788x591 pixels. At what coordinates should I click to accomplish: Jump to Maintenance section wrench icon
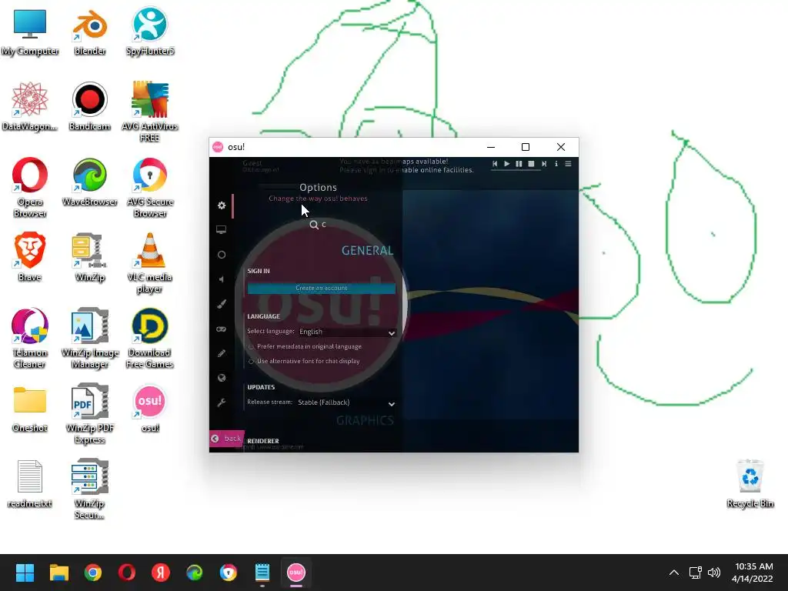pos(222,402)
